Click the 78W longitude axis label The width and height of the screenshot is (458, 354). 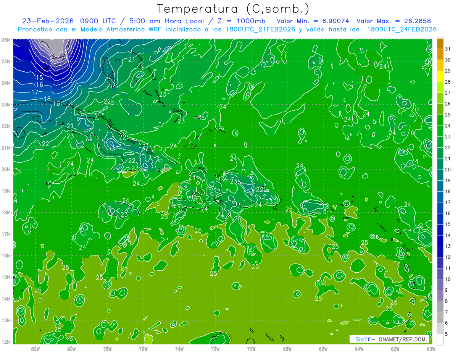pos(107,349)
